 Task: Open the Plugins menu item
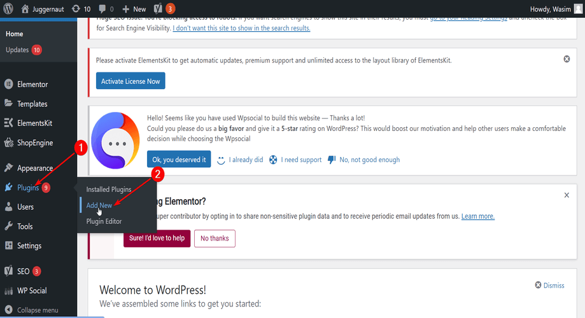click(x=28, y=188)
